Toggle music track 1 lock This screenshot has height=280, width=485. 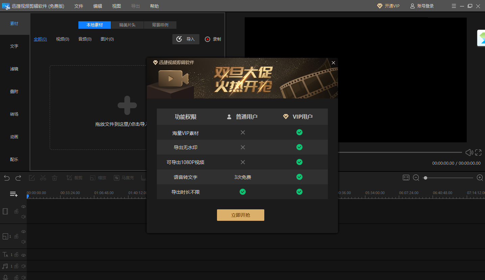[16, 266]
